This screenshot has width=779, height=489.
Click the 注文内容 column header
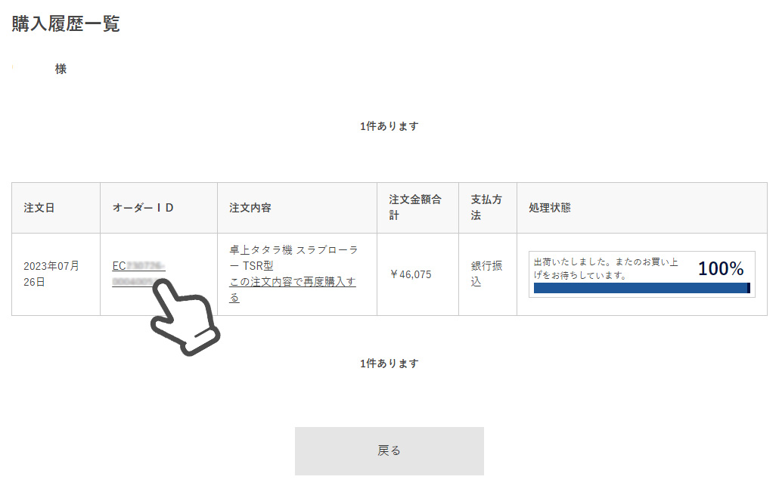pyautogui.click(x=250, y=207)
